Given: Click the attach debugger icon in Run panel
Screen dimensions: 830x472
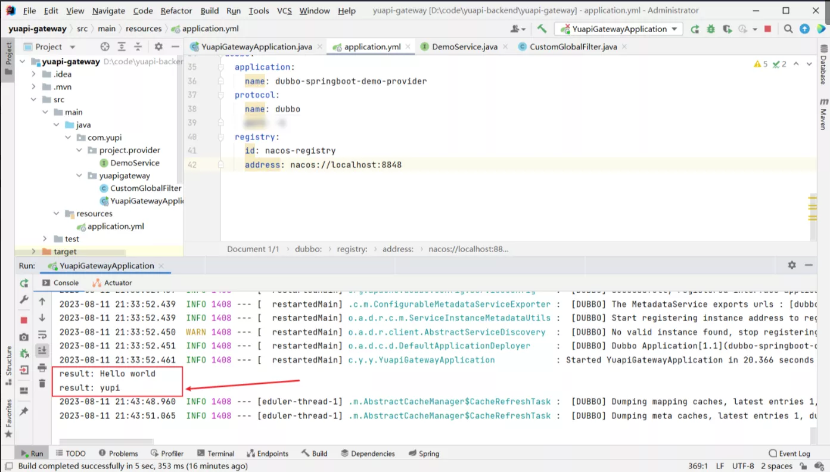Looking at the screenshot, I should [24, 353].
